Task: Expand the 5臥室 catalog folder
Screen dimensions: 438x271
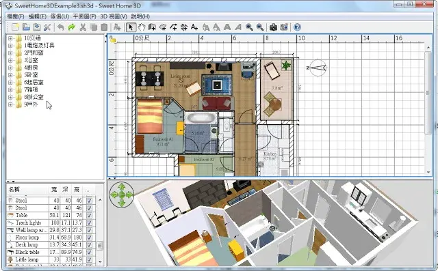Action: pyautogui.click(x=10, y=75)
